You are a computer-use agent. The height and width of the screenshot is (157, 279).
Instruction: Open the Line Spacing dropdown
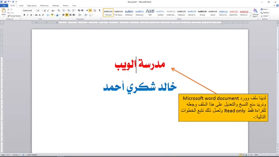80,15
